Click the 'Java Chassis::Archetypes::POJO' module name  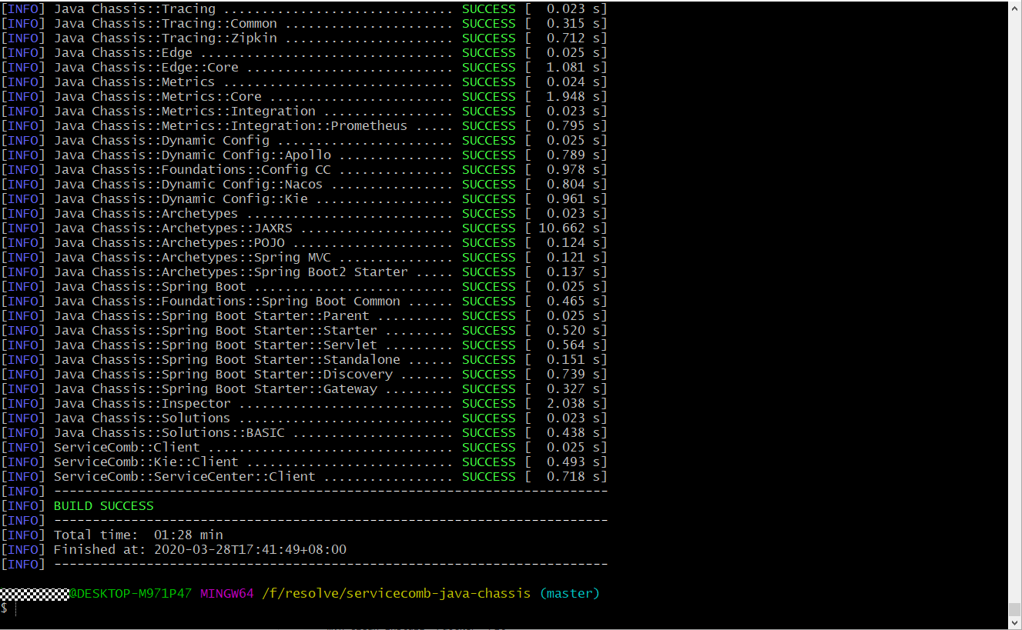[169, 243]
